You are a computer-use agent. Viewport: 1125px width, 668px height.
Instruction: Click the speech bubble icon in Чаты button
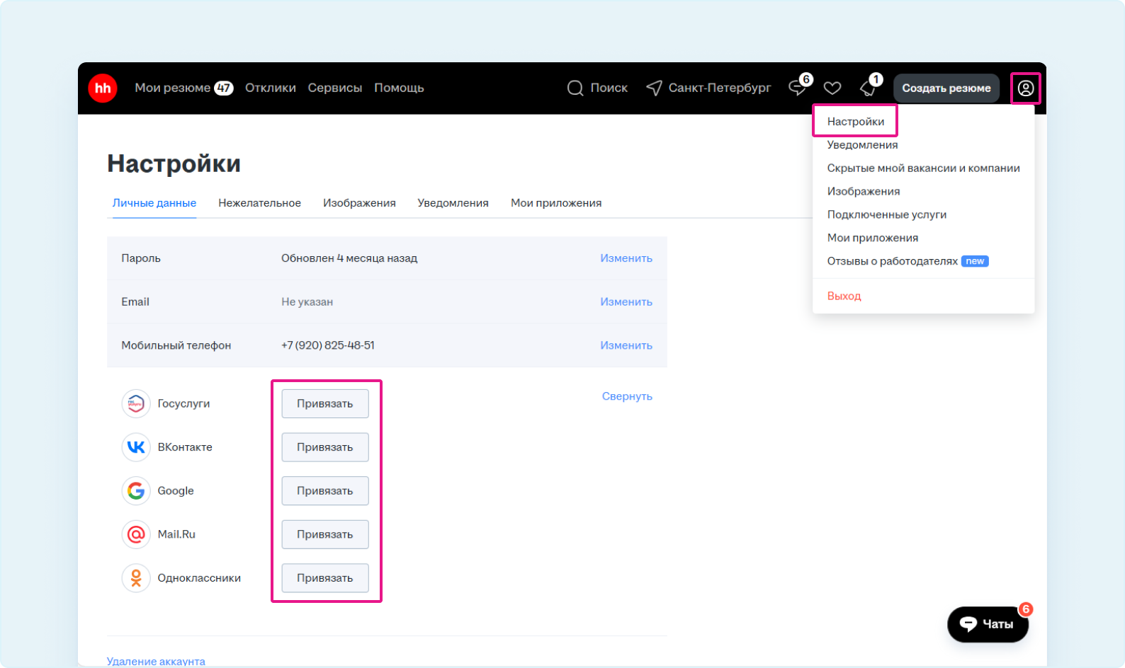[968, 624]
